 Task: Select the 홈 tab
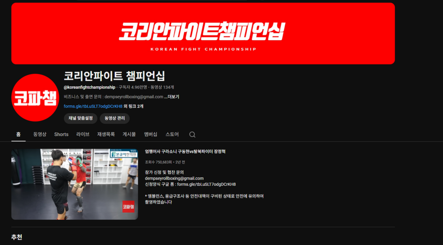[x=18, y=134]
